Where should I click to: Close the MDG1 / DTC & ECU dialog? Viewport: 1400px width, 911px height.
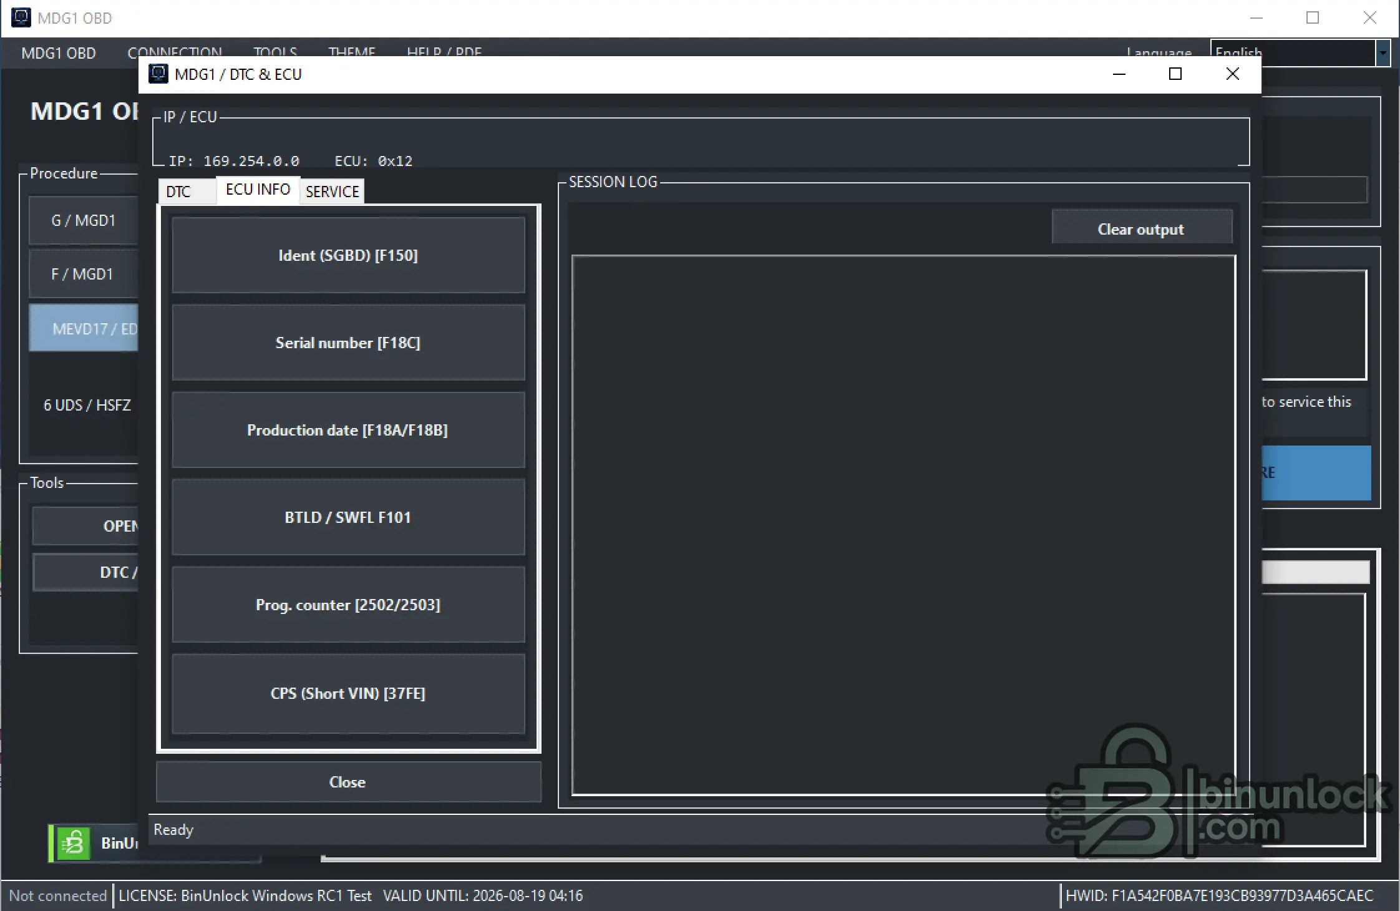1232,74
